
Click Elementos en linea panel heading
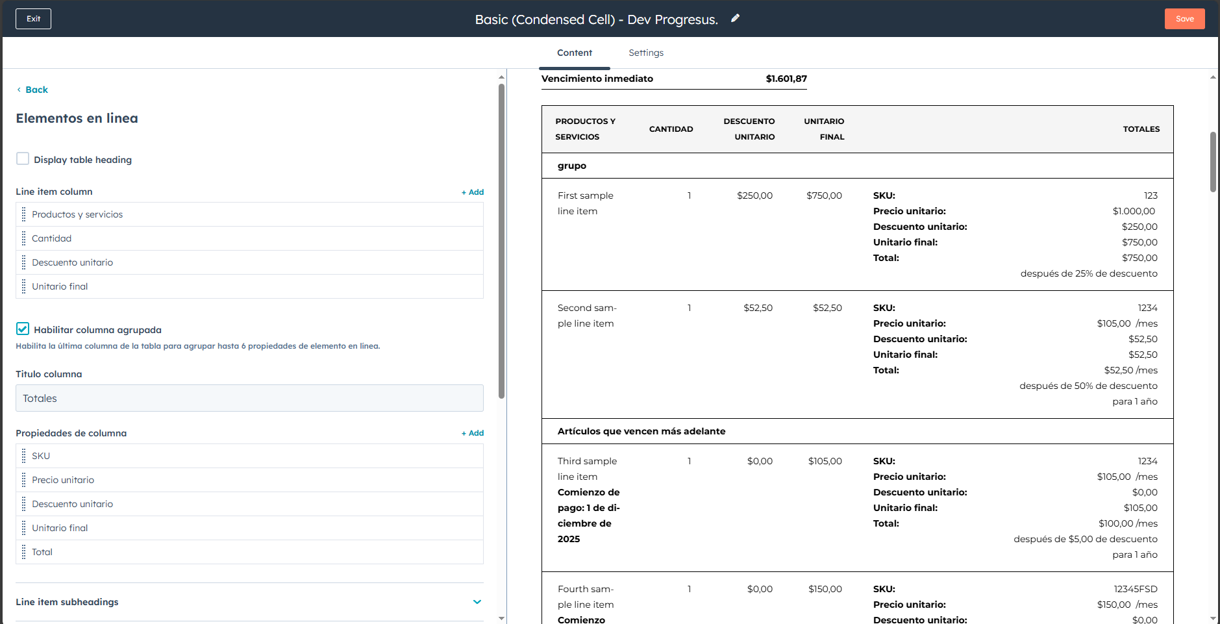coord(77,118)
